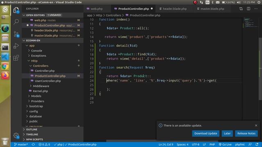Open the editor More Actions menu

tap(256, 9)
